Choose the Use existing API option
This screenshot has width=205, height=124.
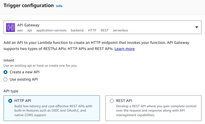pyautogui.click(x=6, y=79)
